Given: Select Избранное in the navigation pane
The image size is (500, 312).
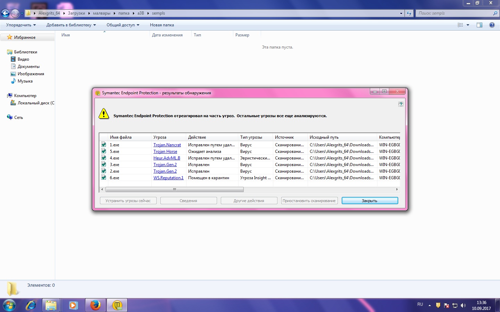Looking at the screenshot, I should pyautogui.click(x=25, y=37).
